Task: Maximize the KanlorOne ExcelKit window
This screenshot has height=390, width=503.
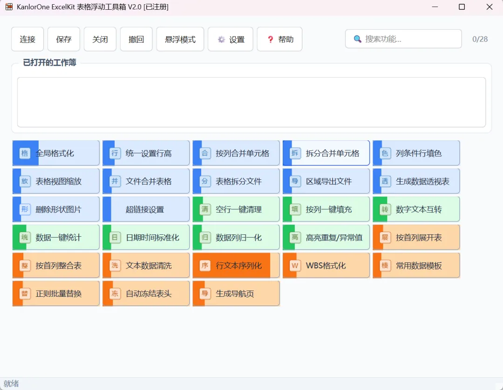Action: [x=462, y=7]
